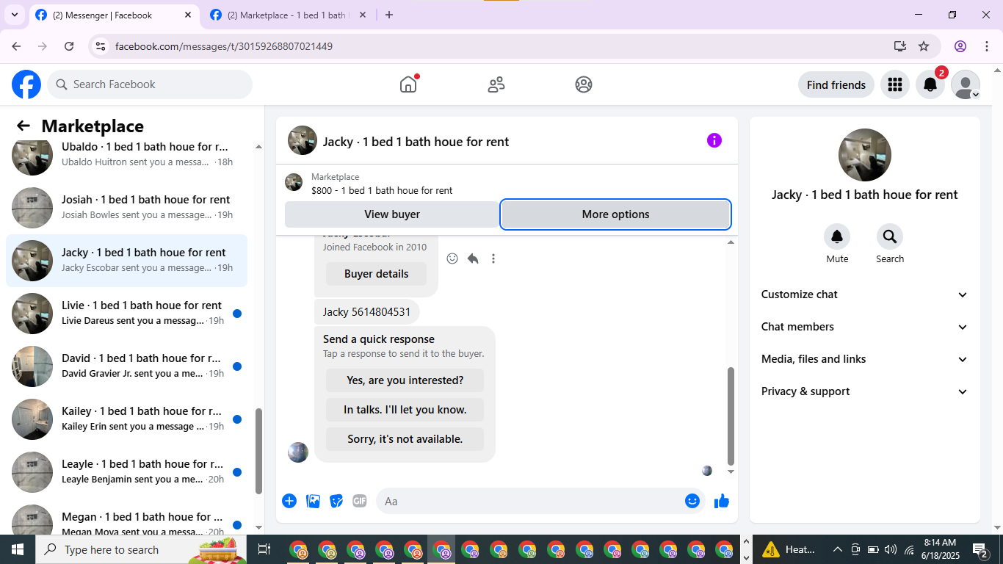Open the Windows notification center
Screen dimensions: 1003x564
tap(980, 549)
